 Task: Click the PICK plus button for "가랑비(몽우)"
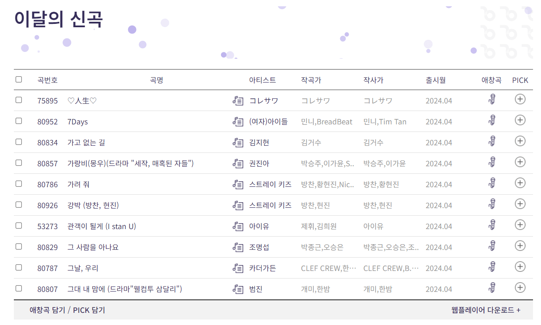[x=520, y=162]
